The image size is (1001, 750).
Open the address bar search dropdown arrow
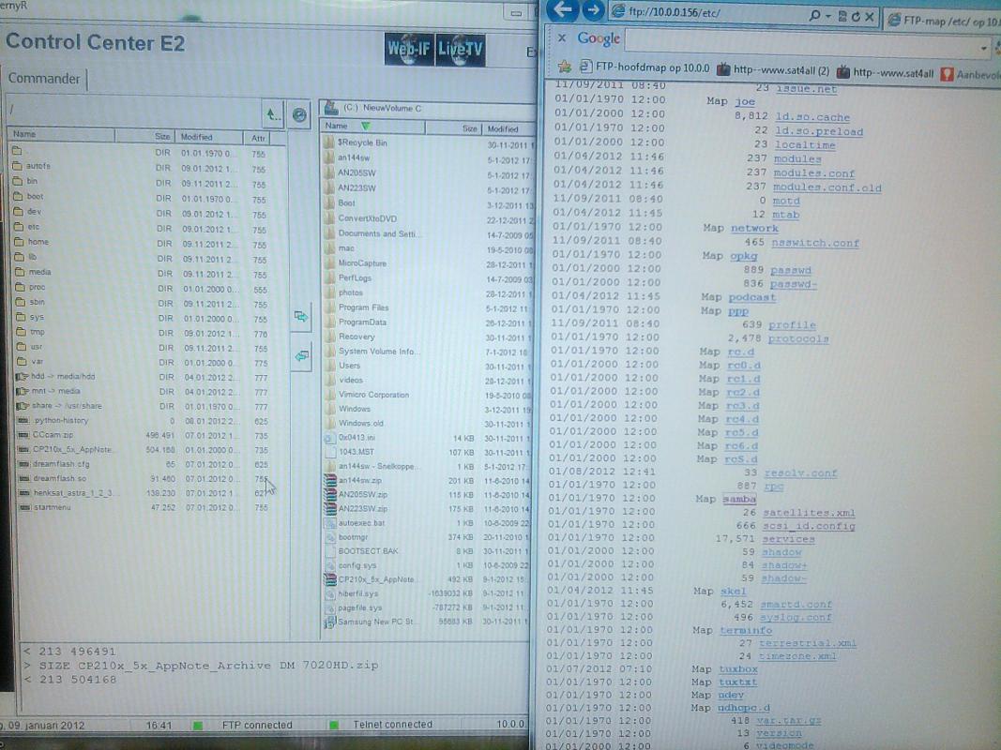[x=828, y=16]
